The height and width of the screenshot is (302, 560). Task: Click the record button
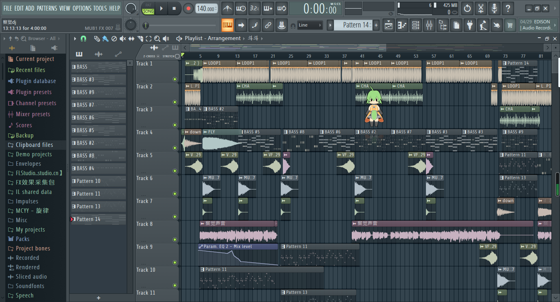188,8
